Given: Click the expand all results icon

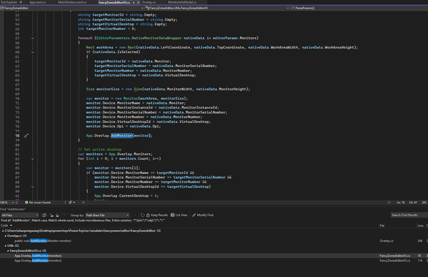Looking at the screenshot, I should click(x=57, y=215).
